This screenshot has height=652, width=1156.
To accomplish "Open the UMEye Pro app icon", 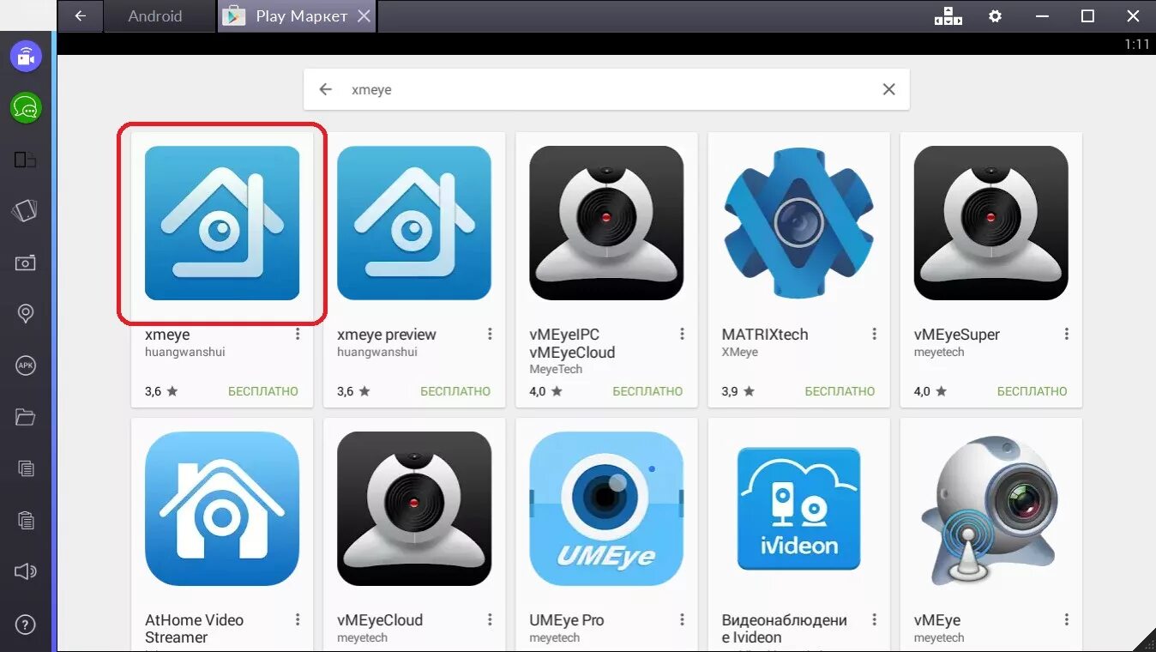I will click(x=606, y=509).
